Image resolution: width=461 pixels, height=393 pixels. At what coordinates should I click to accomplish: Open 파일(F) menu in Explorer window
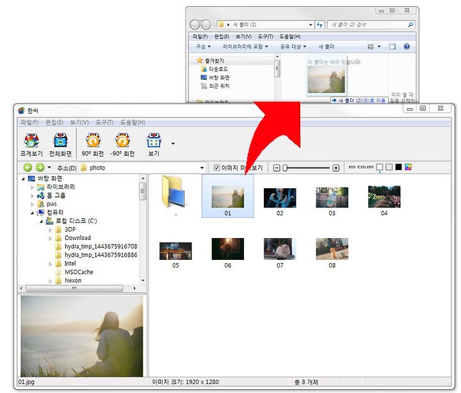tap(200, 36)
